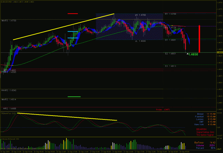Click the red BEARISH signal text
223x153 pixels.
pyautogui.click(x=201, y=129)
